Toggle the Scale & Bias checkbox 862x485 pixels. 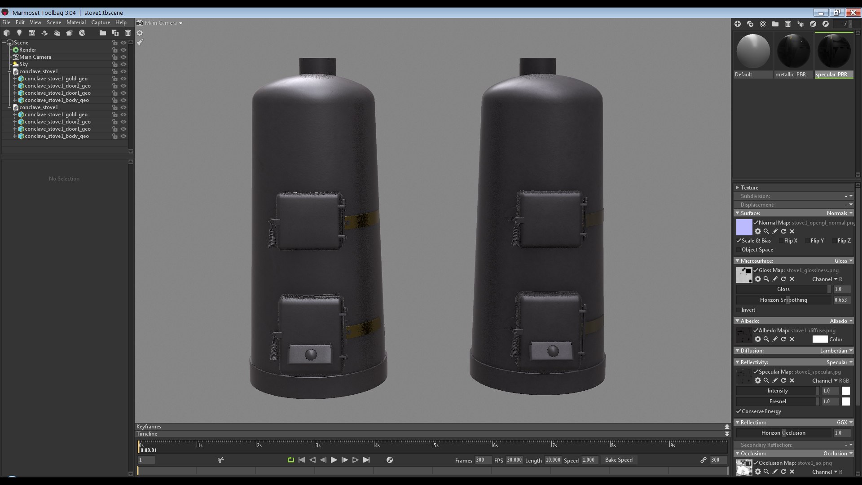click(739, 241)
